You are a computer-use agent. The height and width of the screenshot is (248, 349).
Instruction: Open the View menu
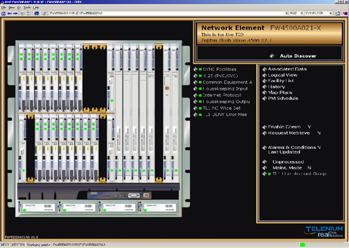click(x=11, y=7)
